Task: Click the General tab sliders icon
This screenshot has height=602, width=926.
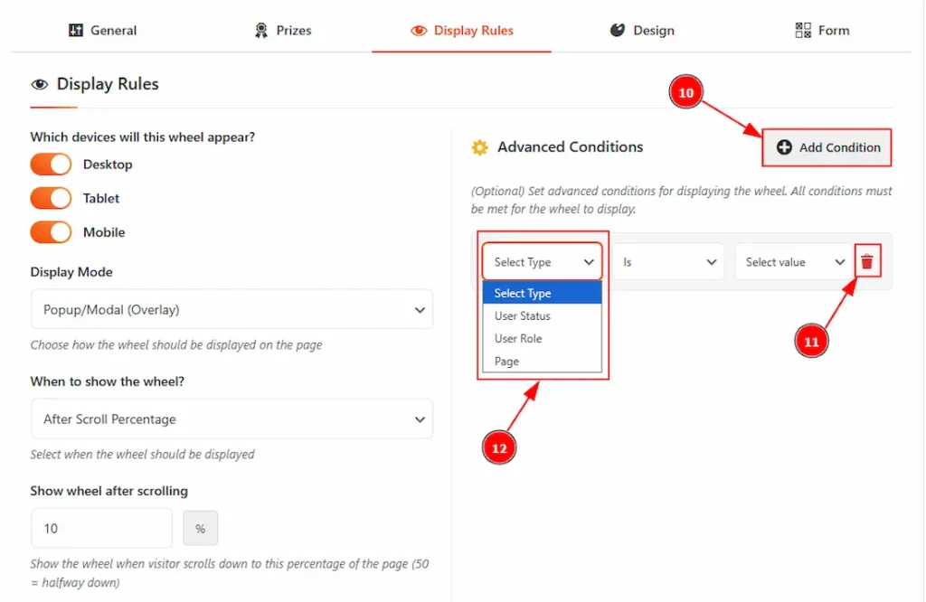Action: (x=76, y=31)
